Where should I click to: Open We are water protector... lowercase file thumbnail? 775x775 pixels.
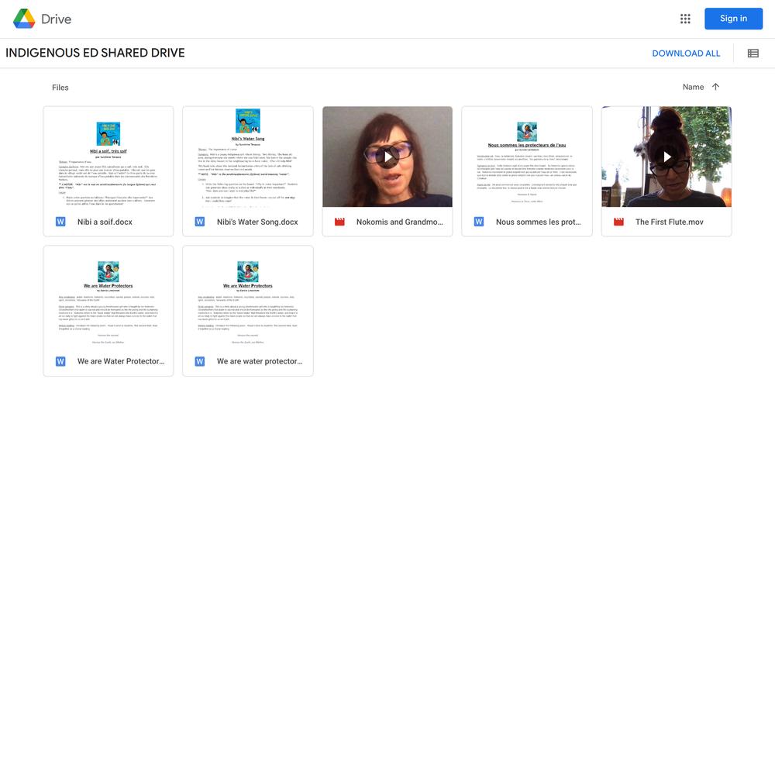[x=248, y=297]
